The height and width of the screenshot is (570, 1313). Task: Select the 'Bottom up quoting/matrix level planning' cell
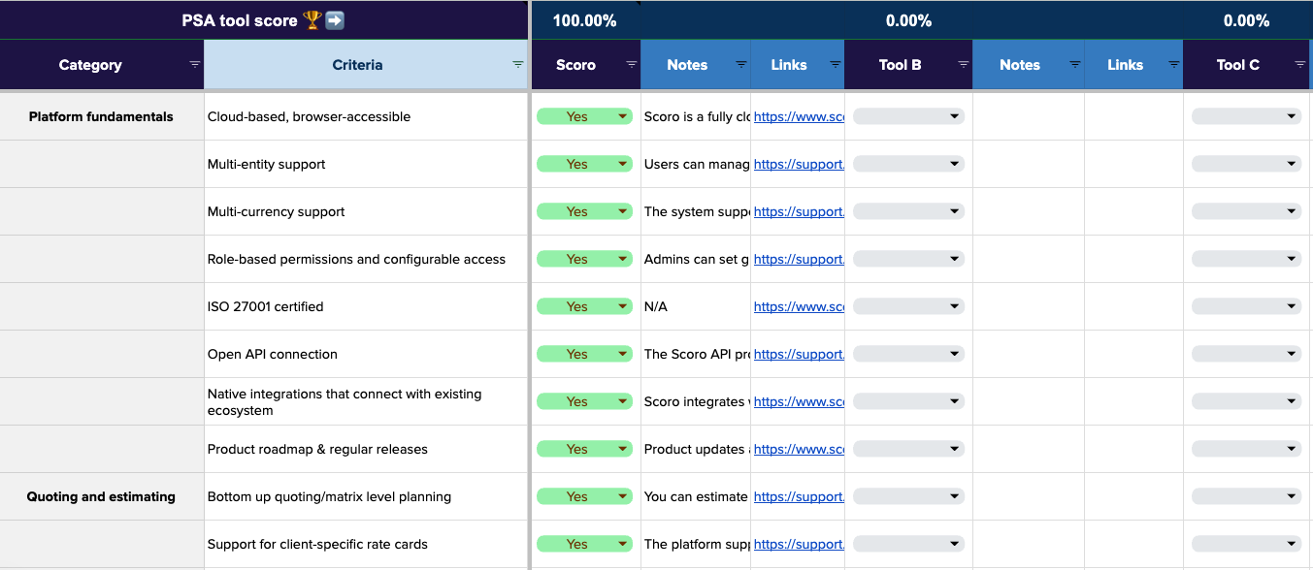coord(366,496)
